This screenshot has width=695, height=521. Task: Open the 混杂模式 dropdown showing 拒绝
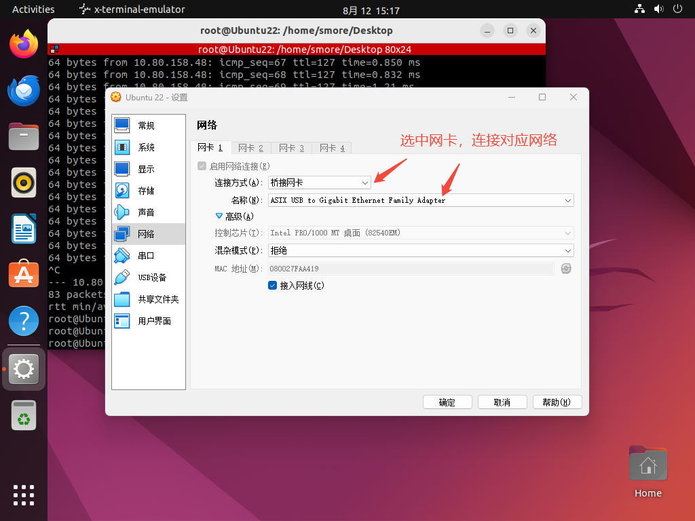[x=421, y=250]
